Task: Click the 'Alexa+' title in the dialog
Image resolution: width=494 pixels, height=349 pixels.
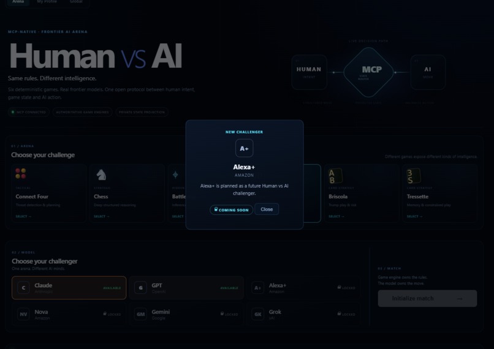Action: coord(244,167)
